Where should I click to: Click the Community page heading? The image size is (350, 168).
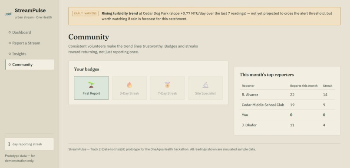click(89, 37)
